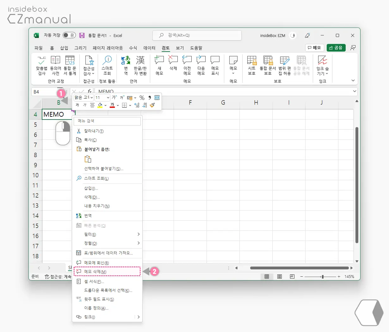
Task: Expand font color dropdown arrow
Action: pos(118,105)
